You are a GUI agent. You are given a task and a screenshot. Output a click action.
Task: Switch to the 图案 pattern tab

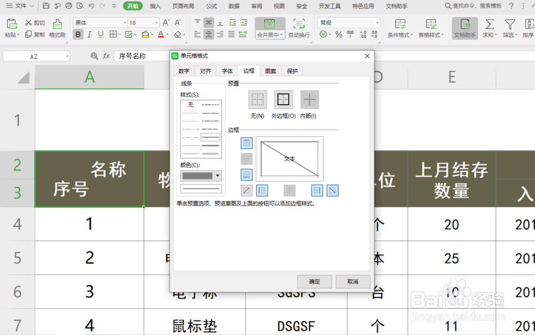tap(270, 70)
